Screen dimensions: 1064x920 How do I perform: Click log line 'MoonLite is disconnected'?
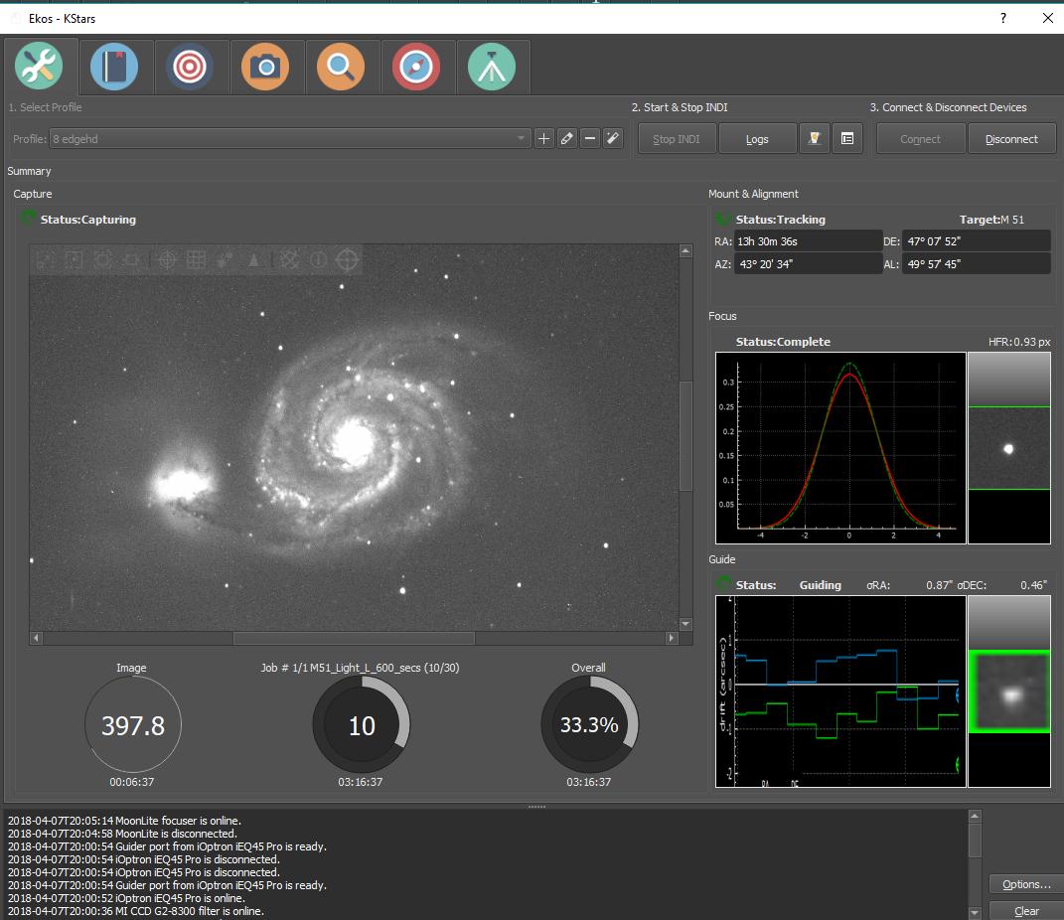coord(122,834)
